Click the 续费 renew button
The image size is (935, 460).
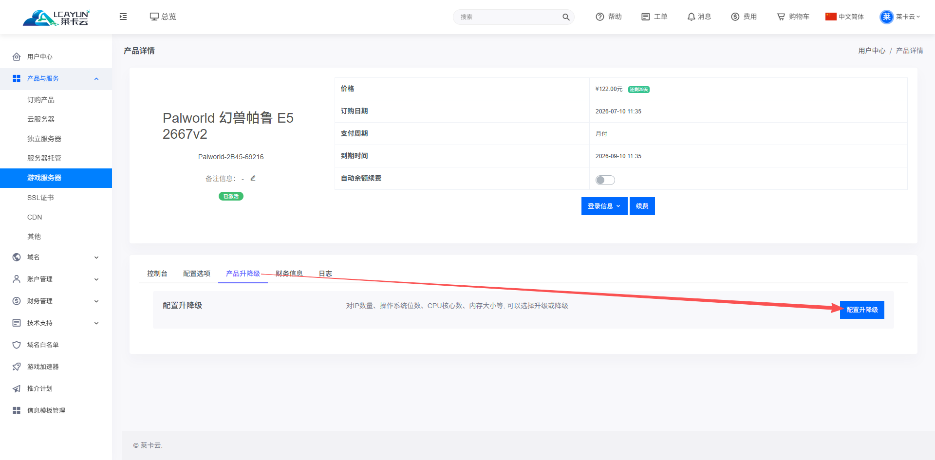(642, 206)
